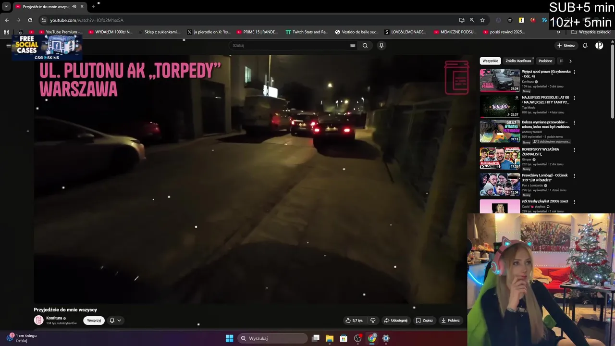Click the Udostępnij share button
The width and height of the screenshot is (615, 346).
(x=395, y=321)
